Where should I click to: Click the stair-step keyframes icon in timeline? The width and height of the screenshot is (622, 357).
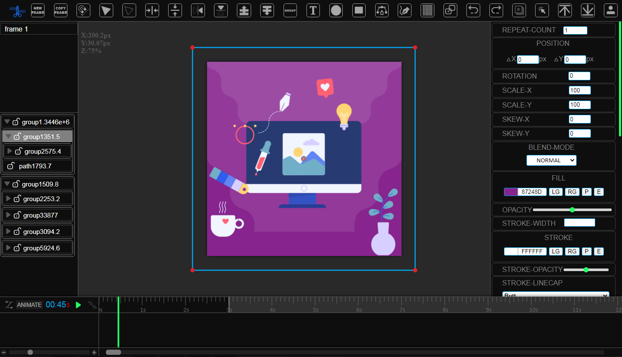click(x=92, y=305)
